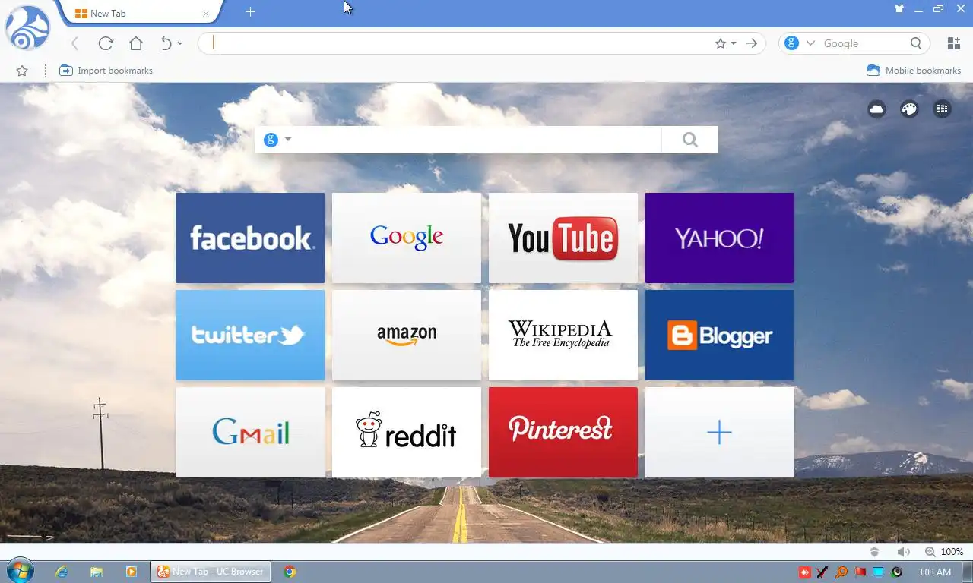
Task: Open a new tab with plus button
Action: 250,12
